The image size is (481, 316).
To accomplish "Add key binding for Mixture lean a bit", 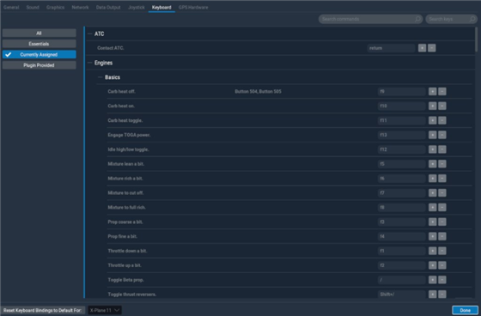I will [x=433, y=164].
